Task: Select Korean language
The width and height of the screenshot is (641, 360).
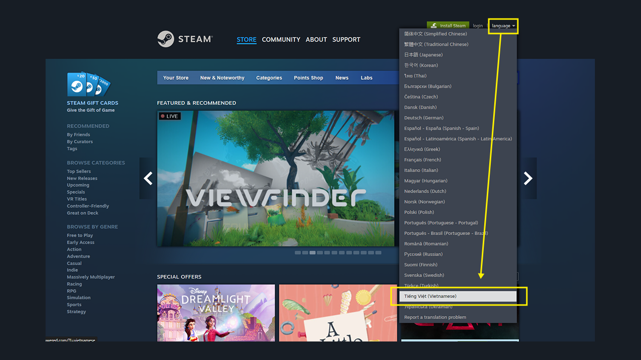Action: point(458,65)
